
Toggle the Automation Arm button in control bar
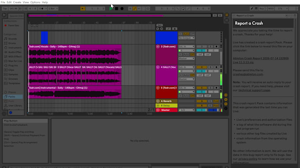[135, 9]
